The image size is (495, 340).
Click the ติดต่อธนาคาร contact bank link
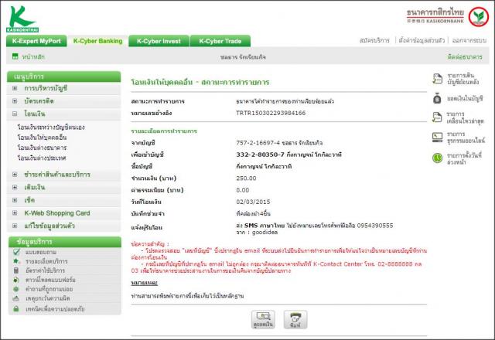click(x=466, y=58)
